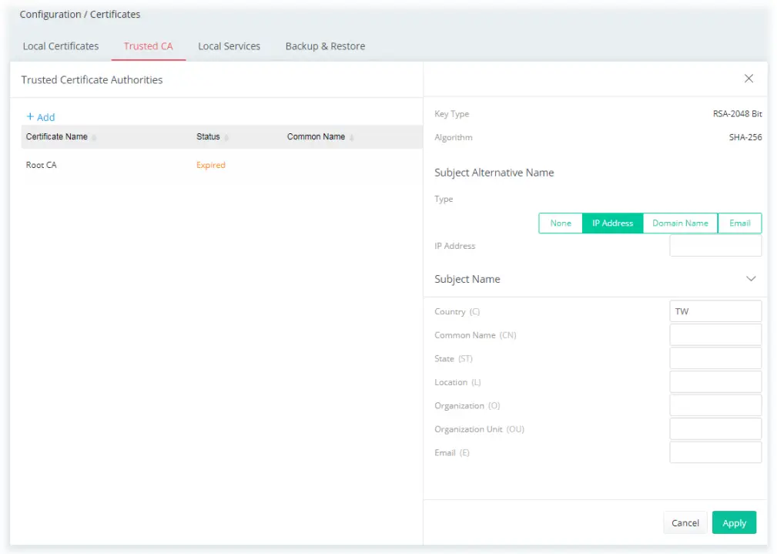Image resolution: width=777 pixels, height=554 pixels.
Task: Open the Local Services tab
Action: pos(229,46)
